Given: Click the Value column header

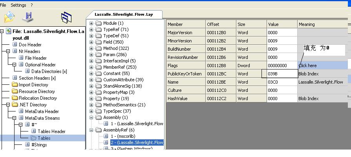Looking at the screenshot, I should click(x=282, y=24).
